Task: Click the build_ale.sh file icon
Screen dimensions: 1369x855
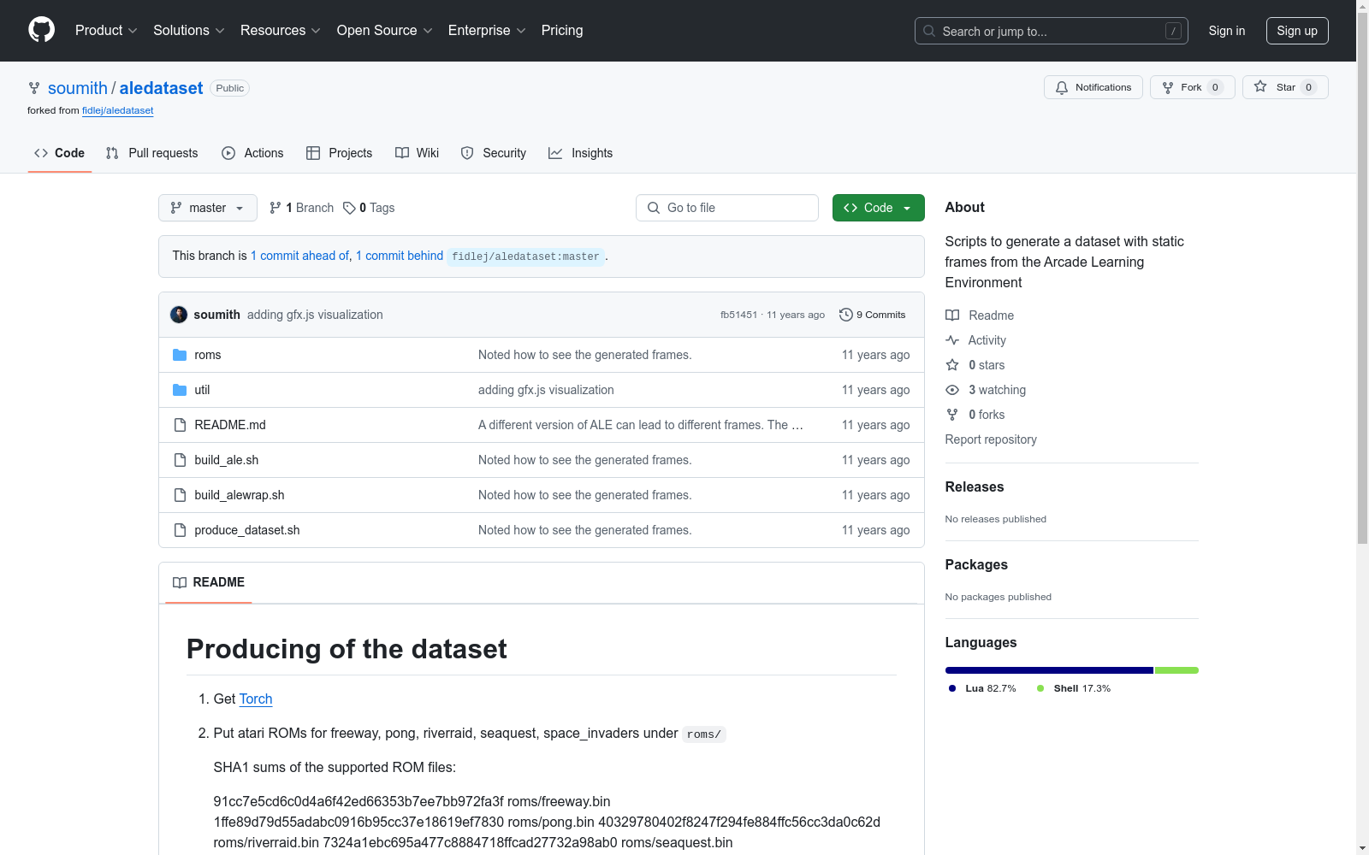Action: pos(180,460)
